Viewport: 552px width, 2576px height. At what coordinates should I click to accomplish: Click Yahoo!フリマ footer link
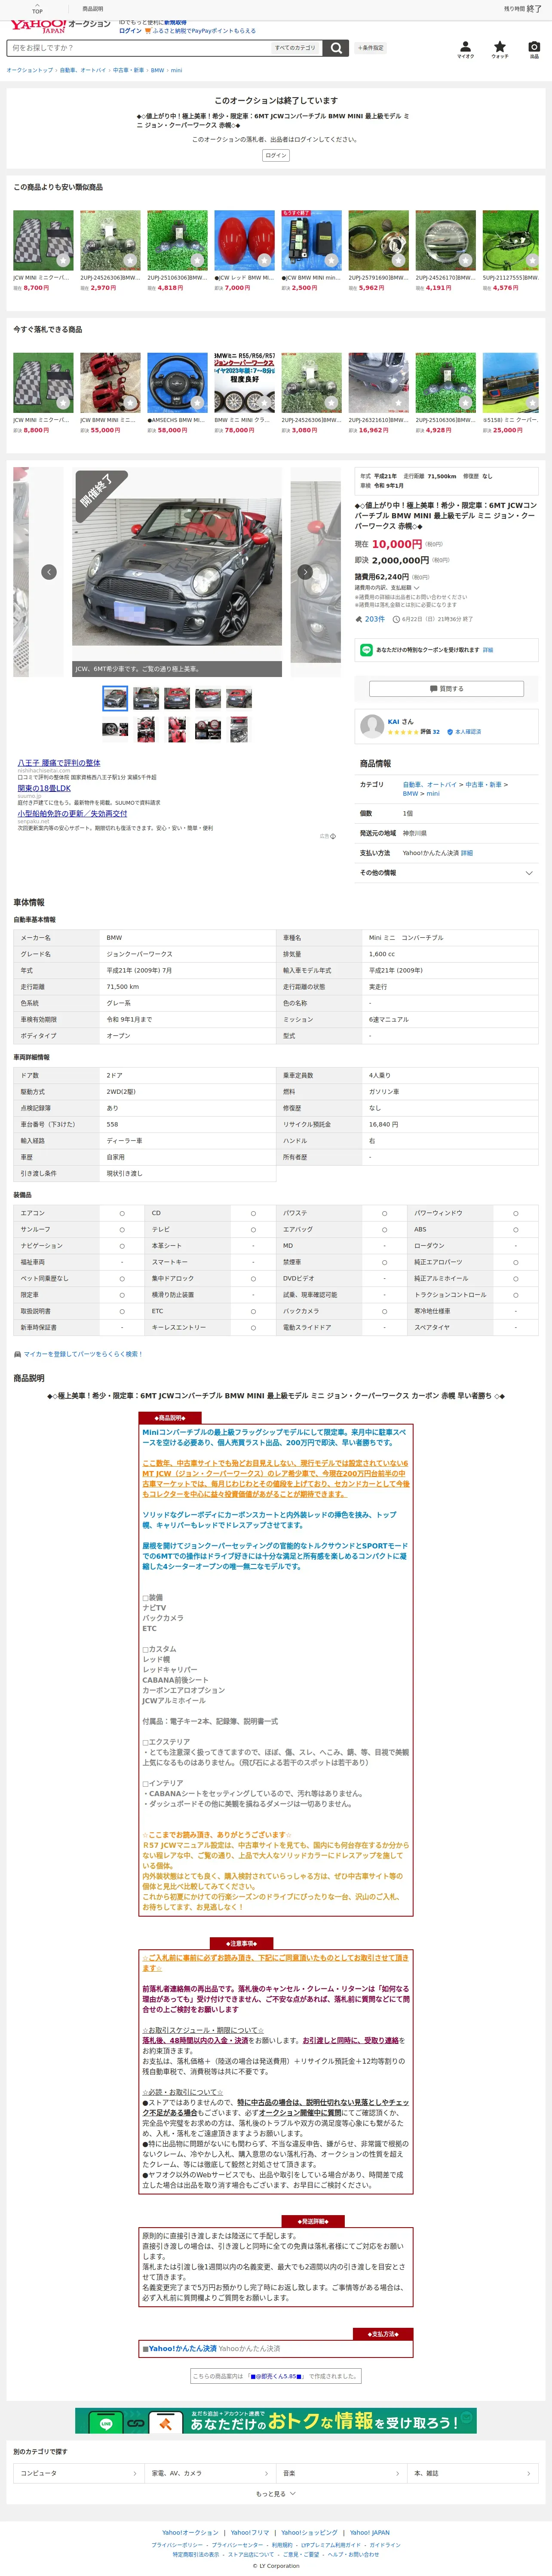(250, 2533)
